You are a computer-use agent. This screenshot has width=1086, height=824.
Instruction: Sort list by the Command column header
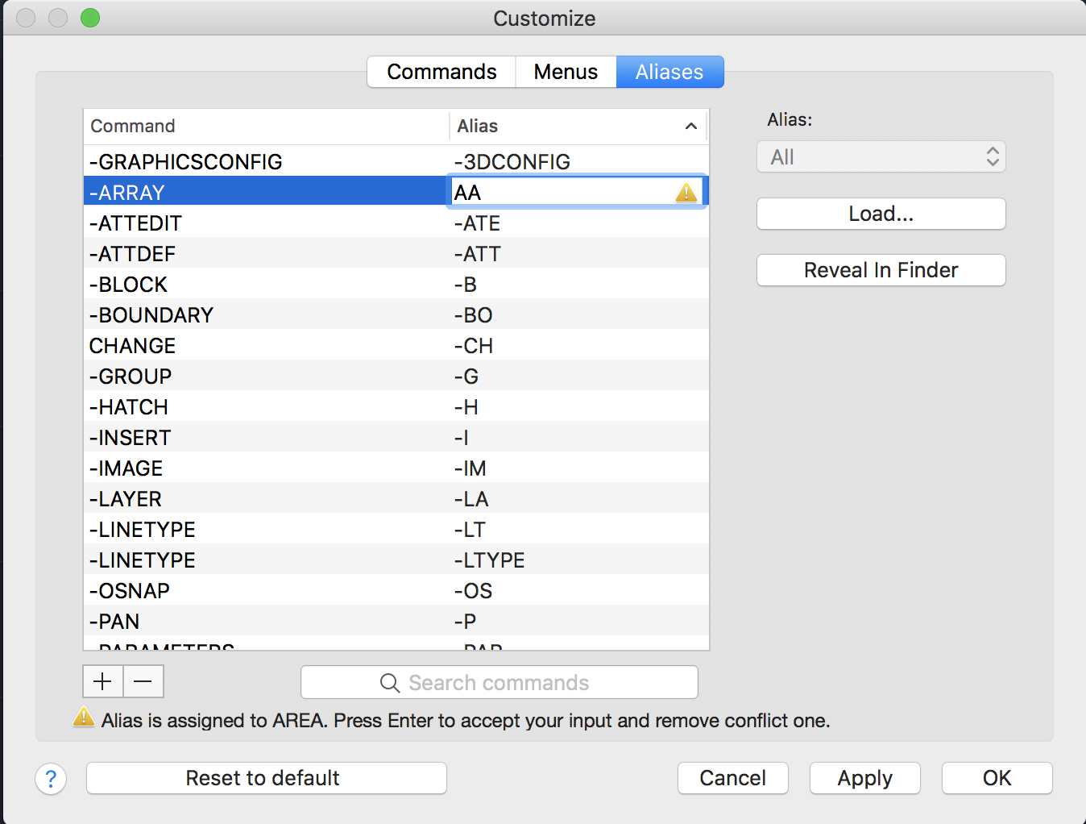(x=266, y=126)
